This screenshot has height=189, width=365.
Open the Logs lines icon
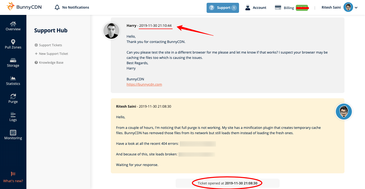[x=13, y=114]
